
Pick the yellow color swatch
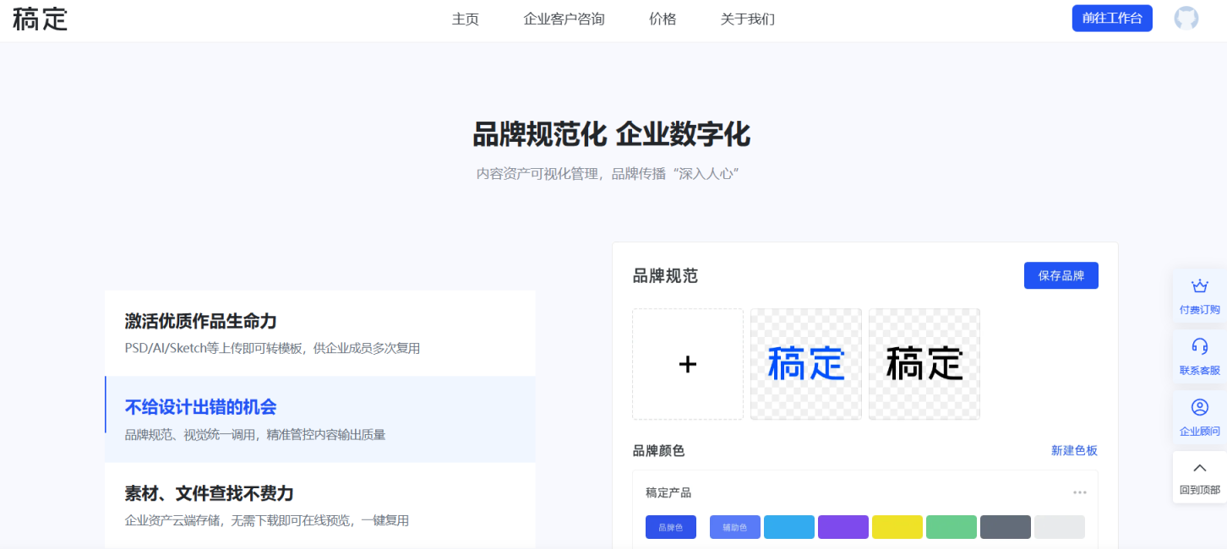[x=897, y=527]
